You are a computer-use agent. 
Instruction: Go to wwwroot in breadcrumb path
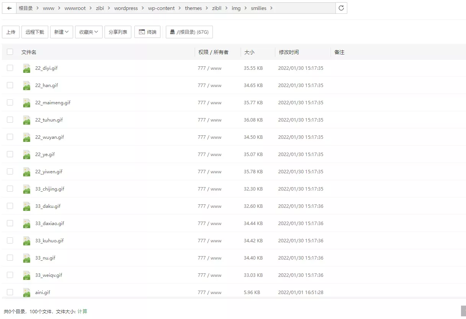pos(75,8)
